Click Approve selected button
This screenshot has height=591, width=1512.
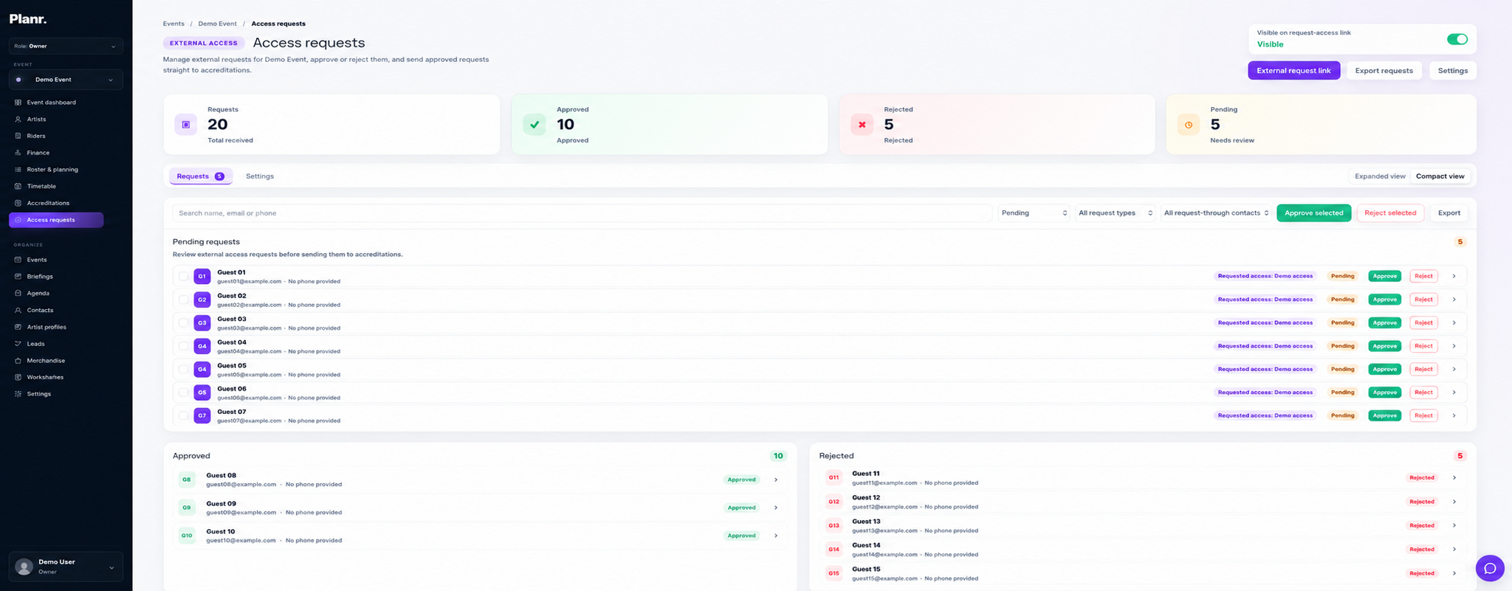(1313, 213)
